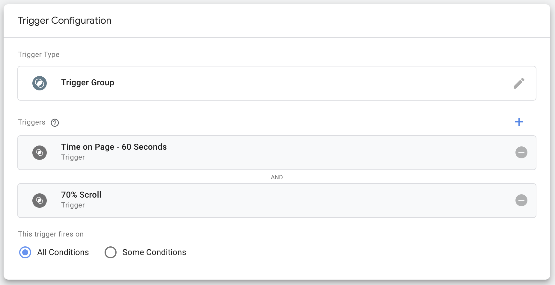Select the All Conditions radio button
The height and width of the screenshot is (285, 555).
tap(25, 252)
